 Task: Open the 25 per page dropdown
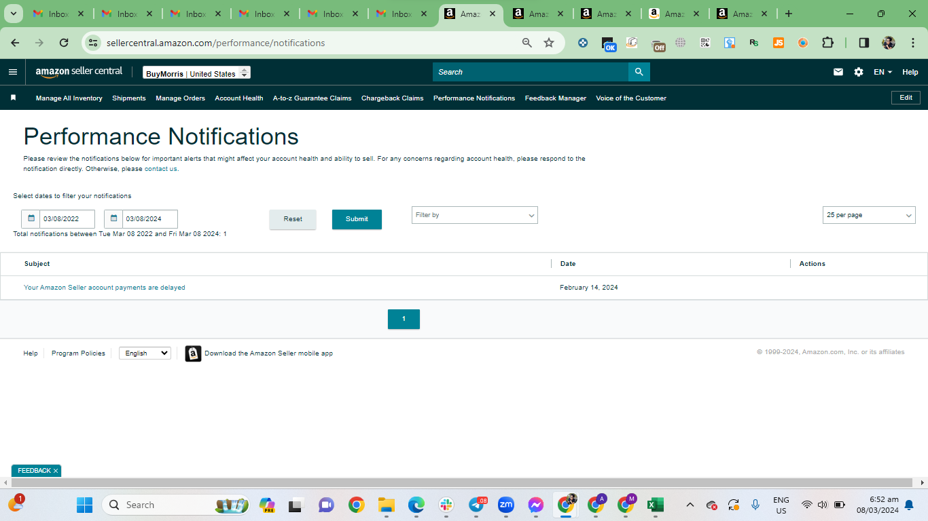click(x=869, y=215)
